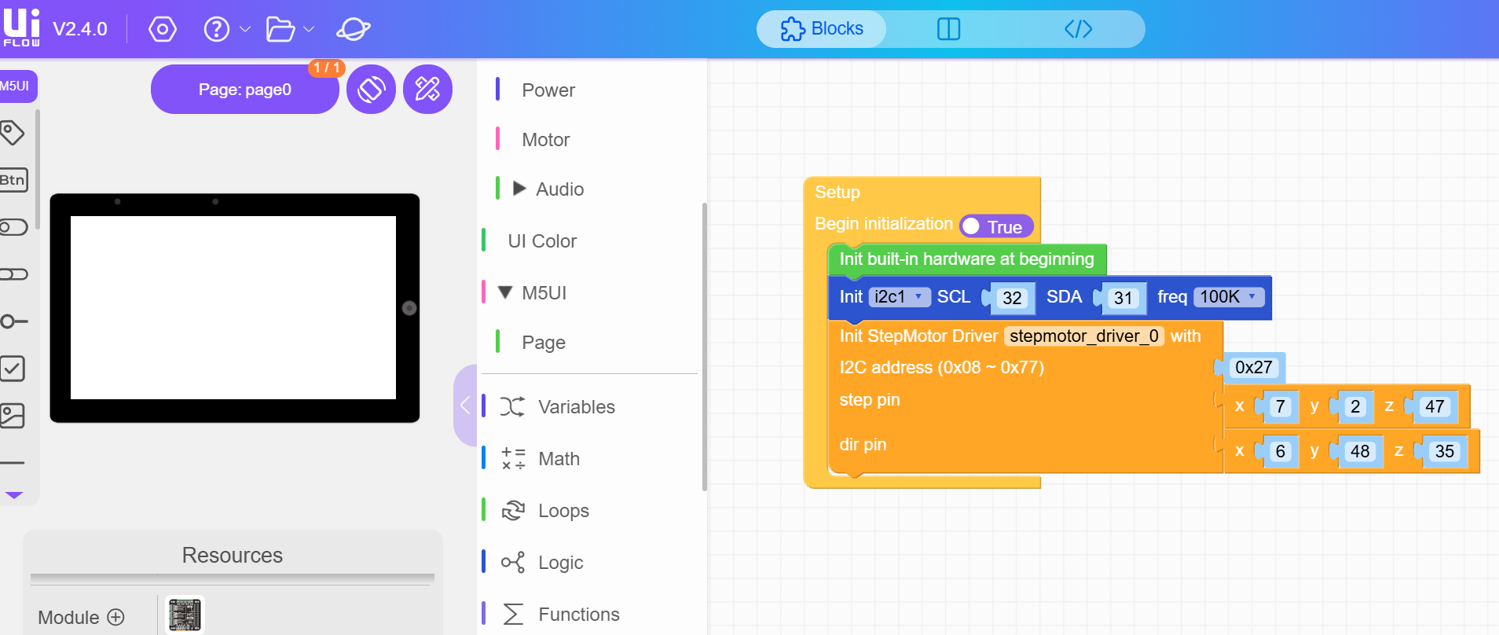Image resolution: width=1499 pixels, height=635 pixels.
Task: Open the Variables block category
Action: pyautogui.click(x=576, y=407)
